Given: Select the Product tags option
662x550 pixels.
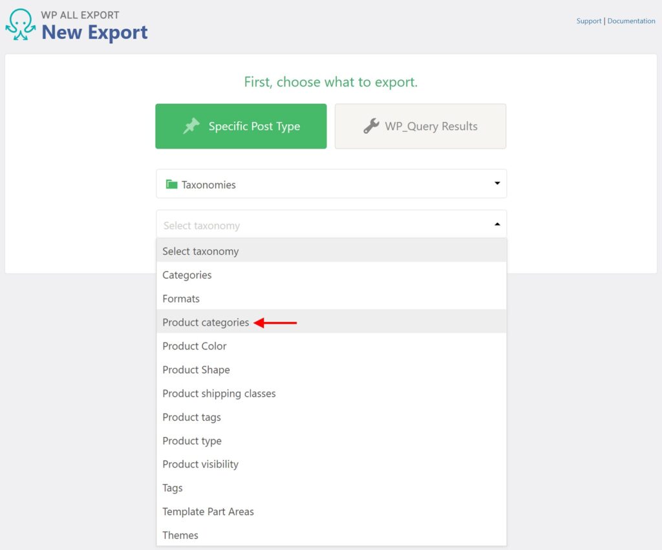Looking at the screenshot, I should pos(191,417).
